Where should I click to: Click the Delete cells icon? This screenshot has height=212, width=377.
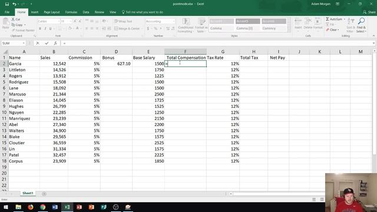[307, 24]
